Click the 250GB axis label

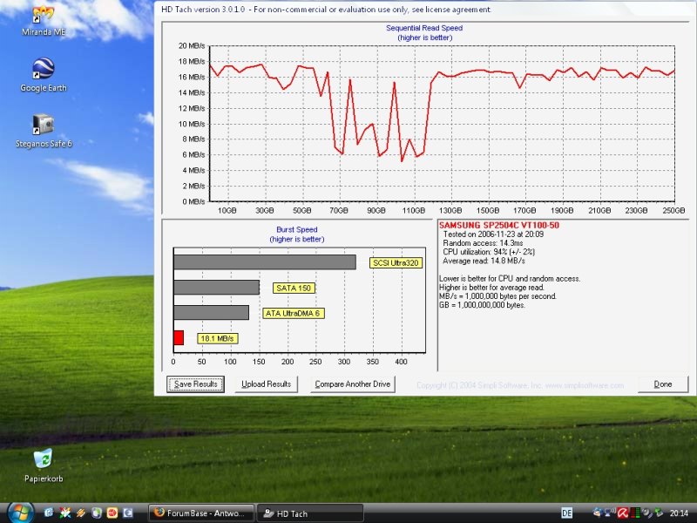673,210
